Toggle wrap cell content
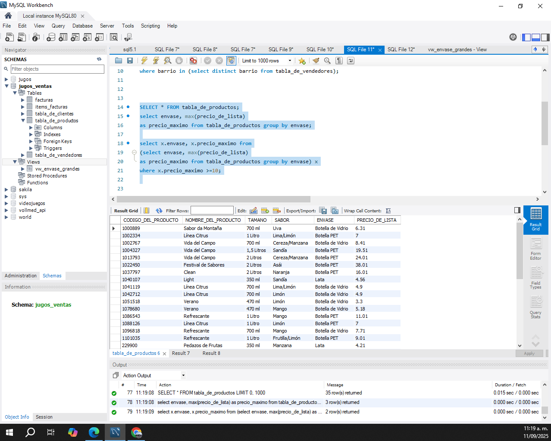Screen dimensions: 551x441 (388, 211)
